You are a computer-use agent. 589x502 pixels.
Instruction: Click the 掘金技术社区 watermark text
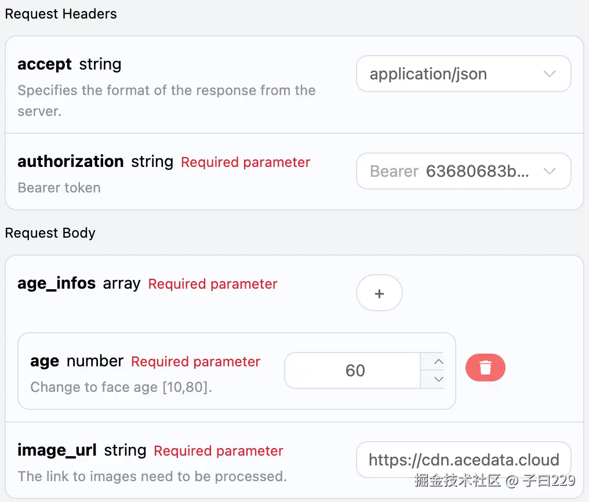(x=457, y=480)
